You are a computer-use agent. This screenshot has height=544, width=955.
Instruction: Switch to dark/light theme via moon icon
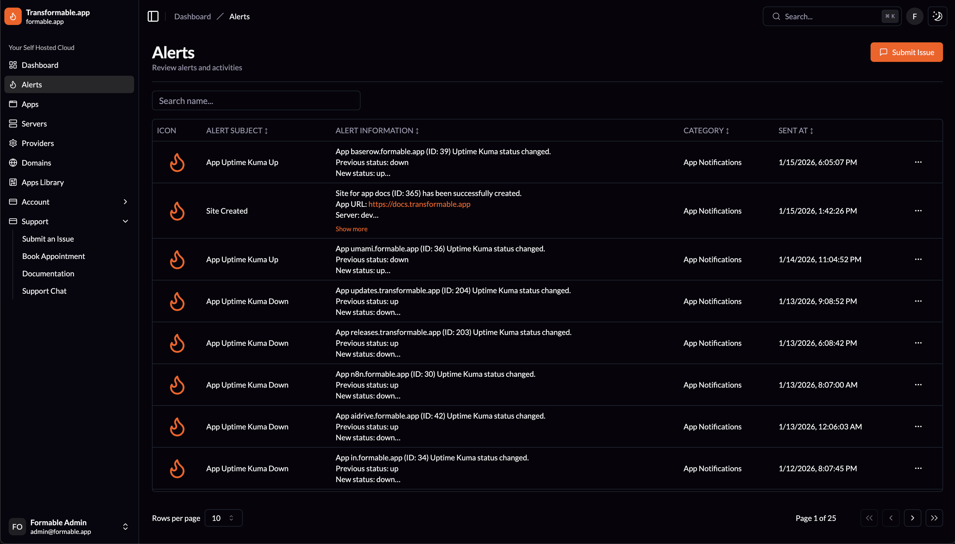937,16
